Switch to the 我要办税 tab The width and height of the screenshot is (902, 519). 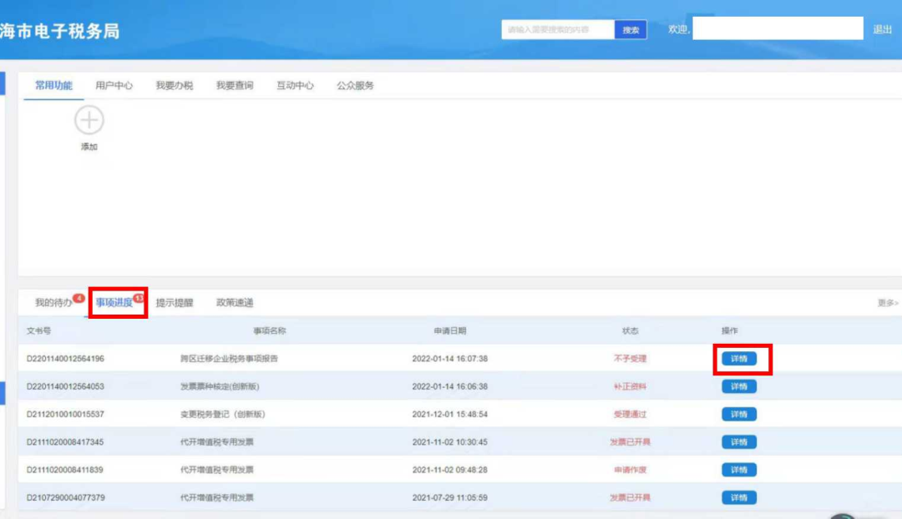pos(174,85)
